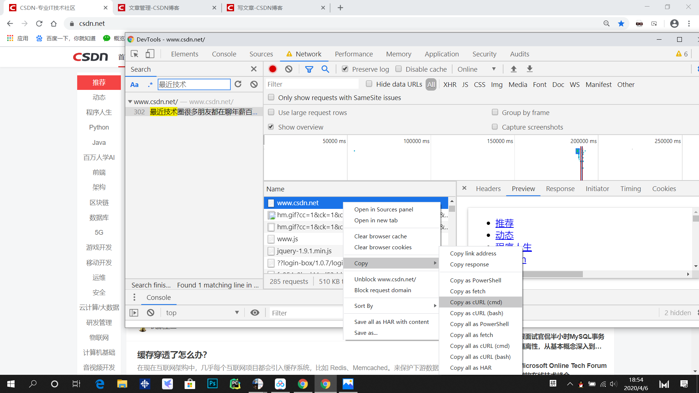Enable Capture screenshots

click(495, 127)
